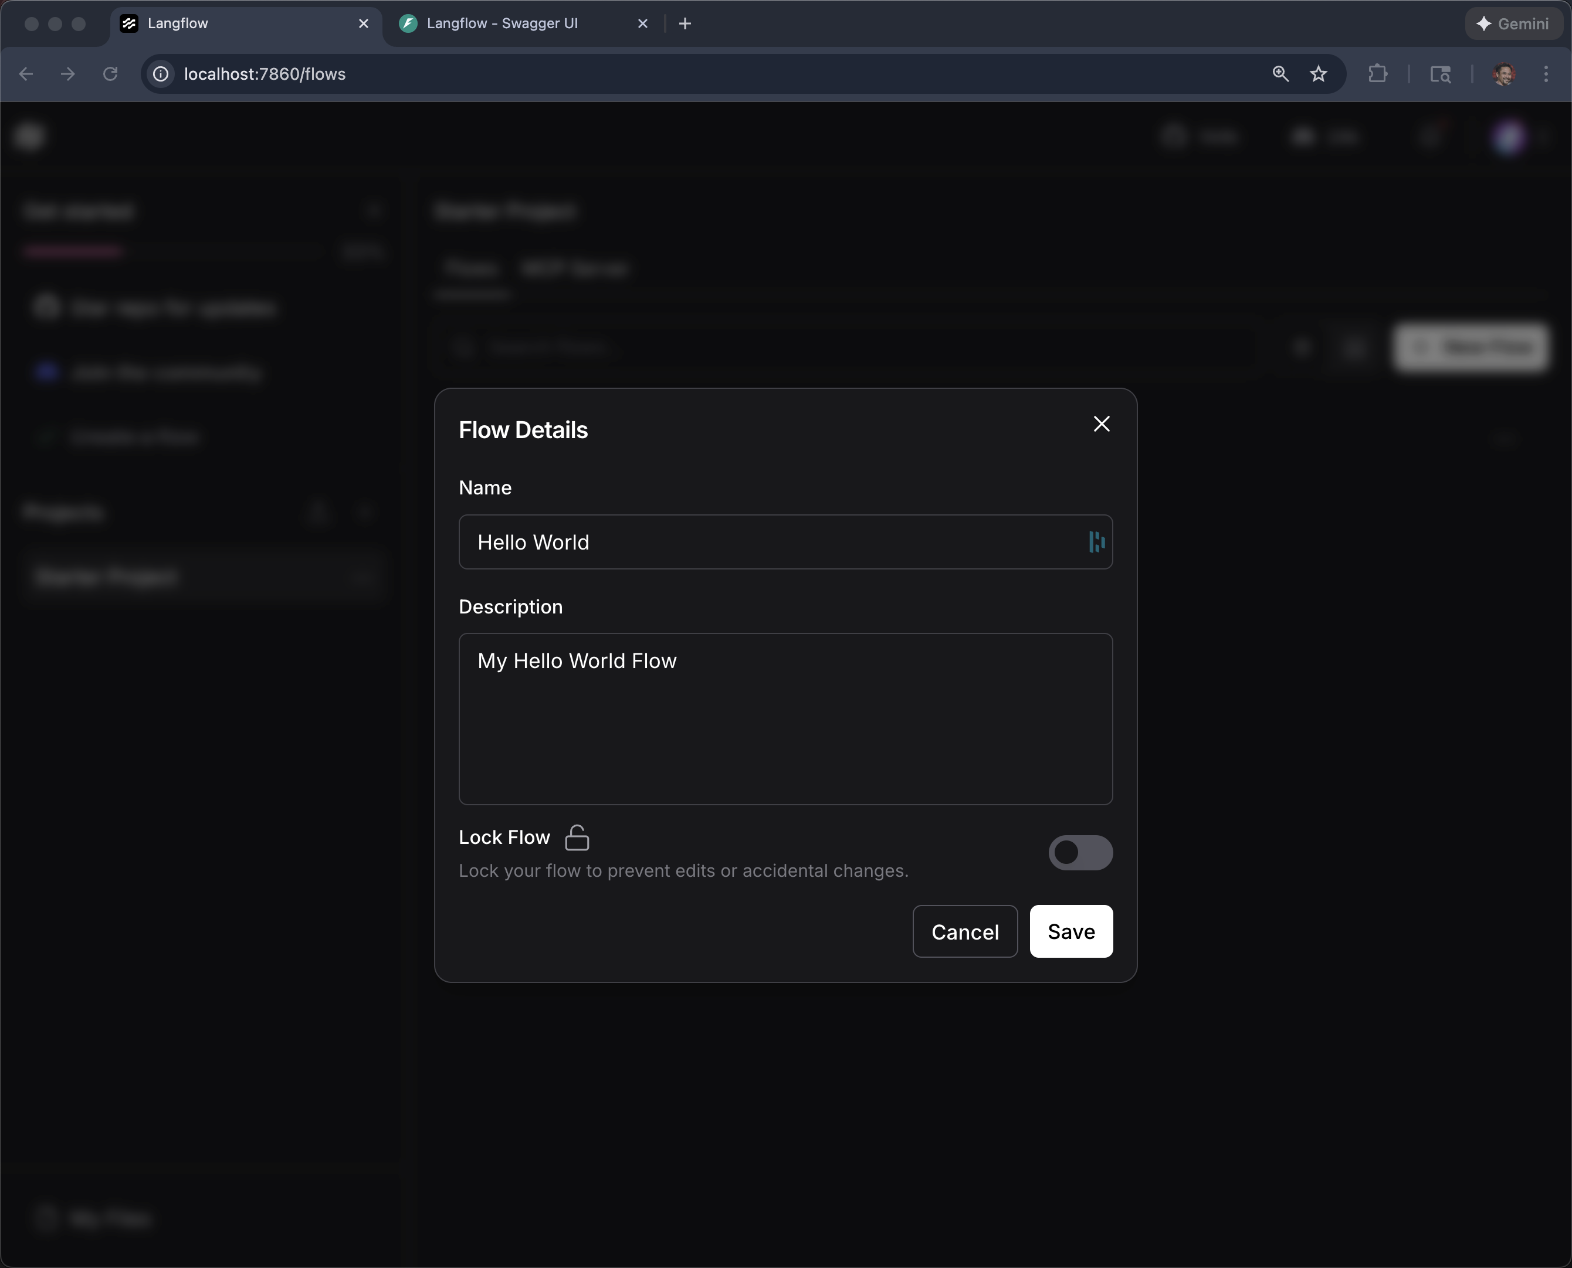Close the Flow Details dialog

pos(1101,423)
